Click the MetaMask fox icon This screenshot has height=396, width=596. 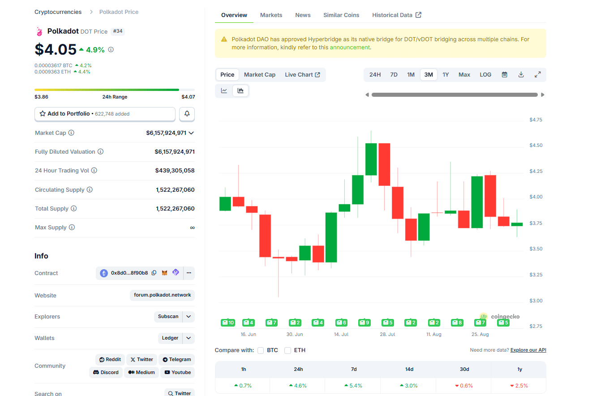click(164, 273)
